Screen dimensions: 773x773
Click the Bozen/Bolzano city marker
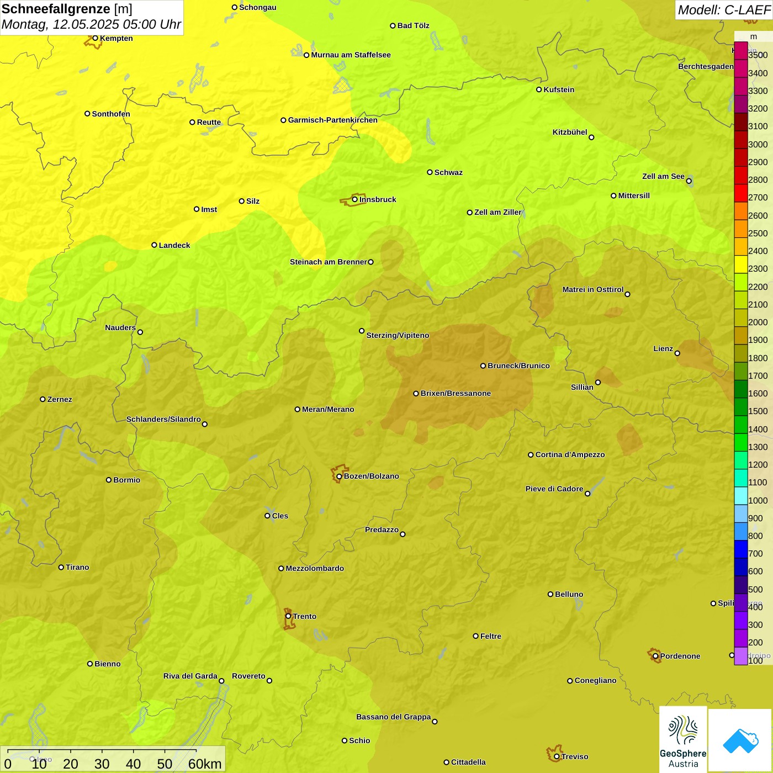[339, 476]
